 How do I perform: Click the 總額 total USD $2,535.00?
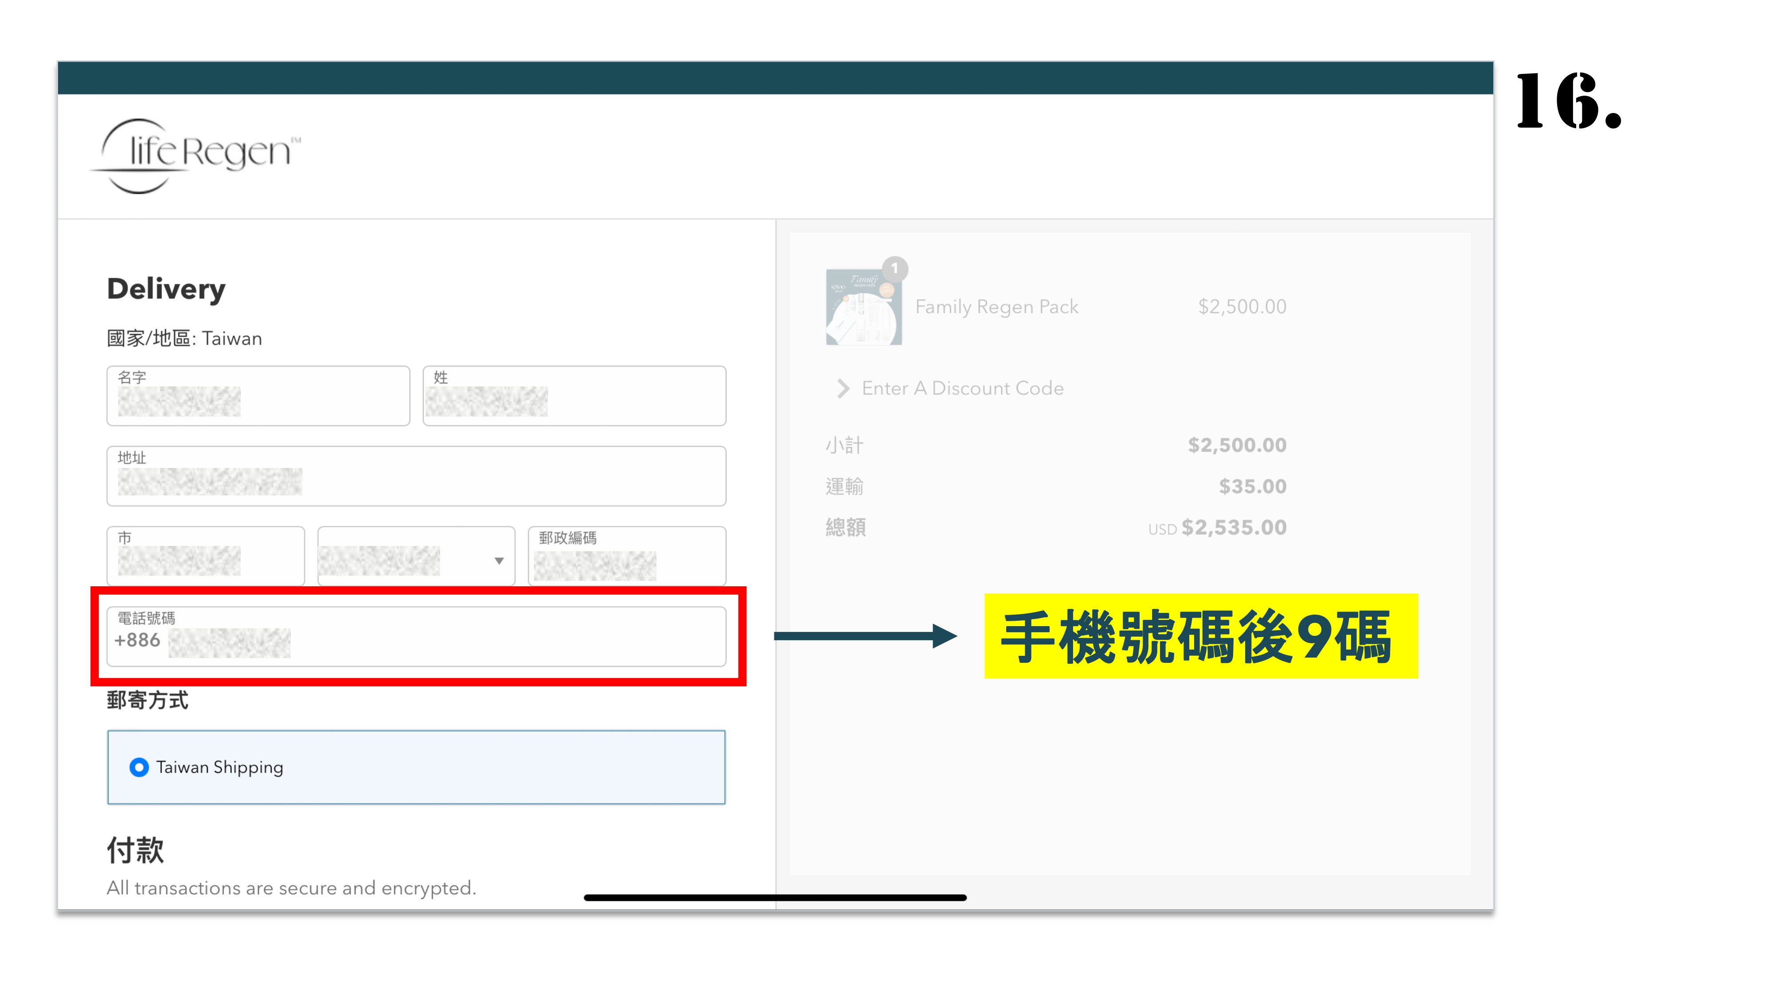point(1217,528)
